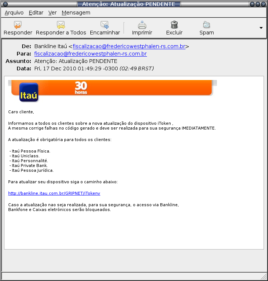Open the Editar menu
268x281 pixels.
(x=36, y=13)
